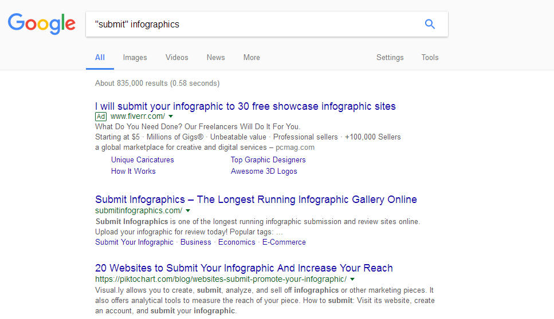Follow the E-Commerce tag link
Viewport: 554px width, 319px height.
point(284,242)
